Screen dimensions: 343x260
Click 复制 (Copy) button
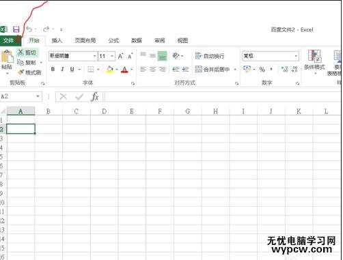click(x=27, y=62)
